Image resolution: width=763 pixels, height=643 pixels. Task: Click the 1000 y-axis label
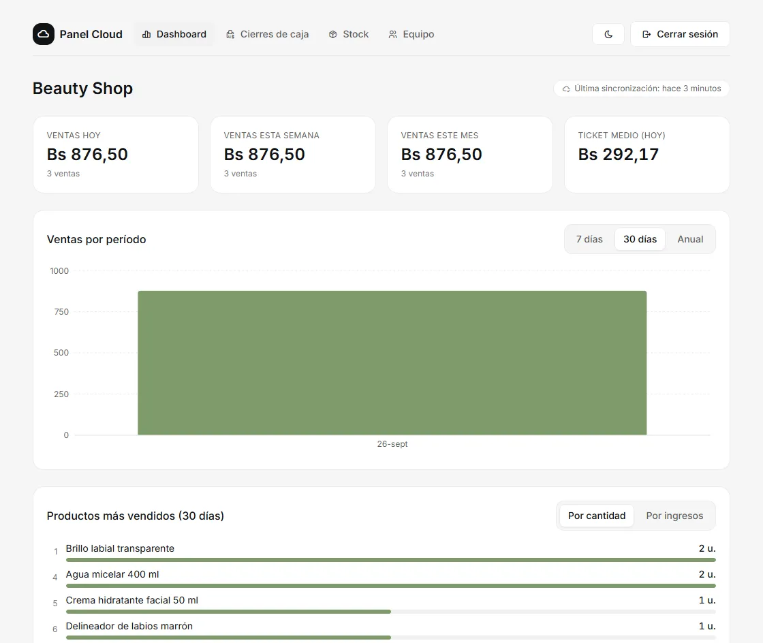[59, 271]
